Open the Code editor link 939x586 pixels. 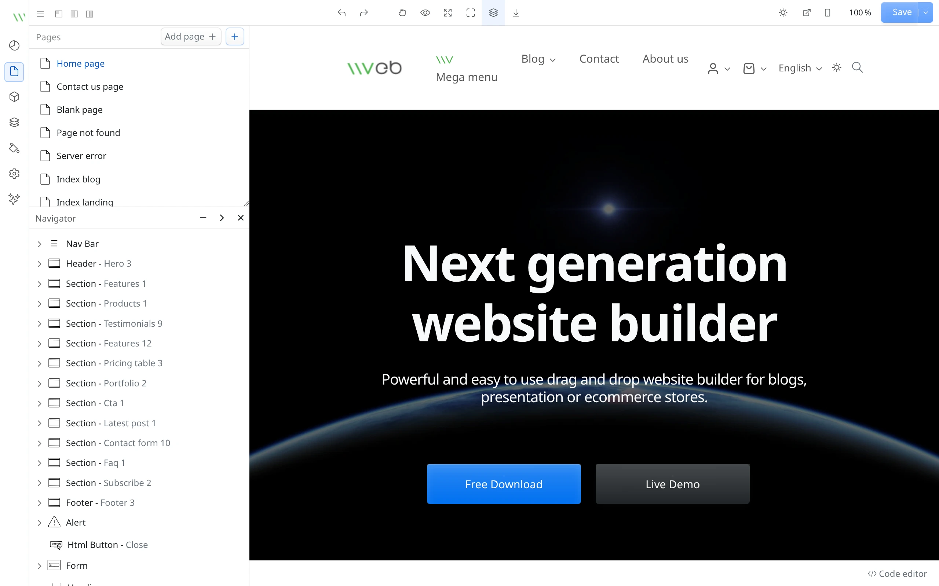898,574
